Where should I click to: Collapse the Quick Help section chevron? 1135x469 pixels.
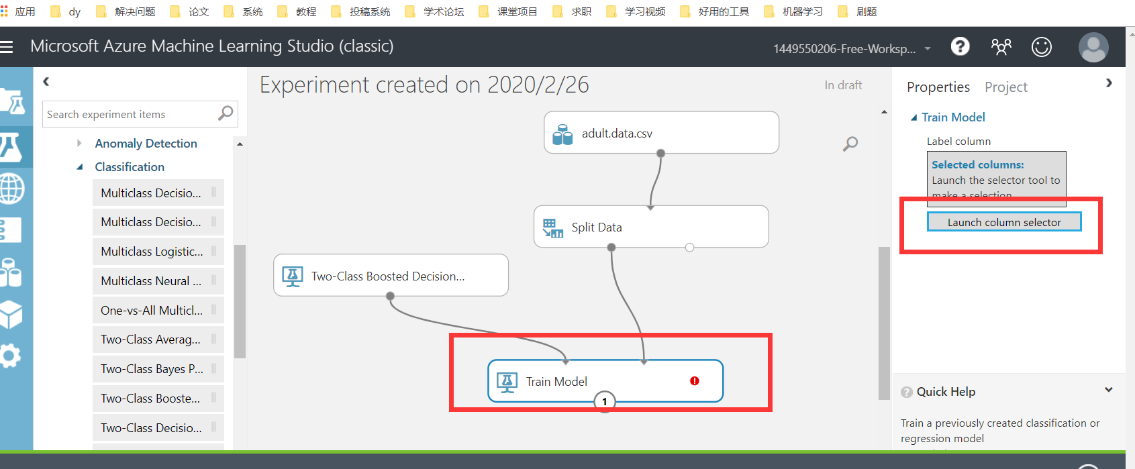(x=1109, y=390)
